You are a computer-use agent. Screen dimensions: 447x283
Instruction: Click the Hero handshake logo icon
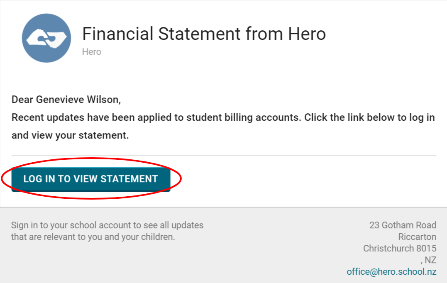[x=46, y=38]
